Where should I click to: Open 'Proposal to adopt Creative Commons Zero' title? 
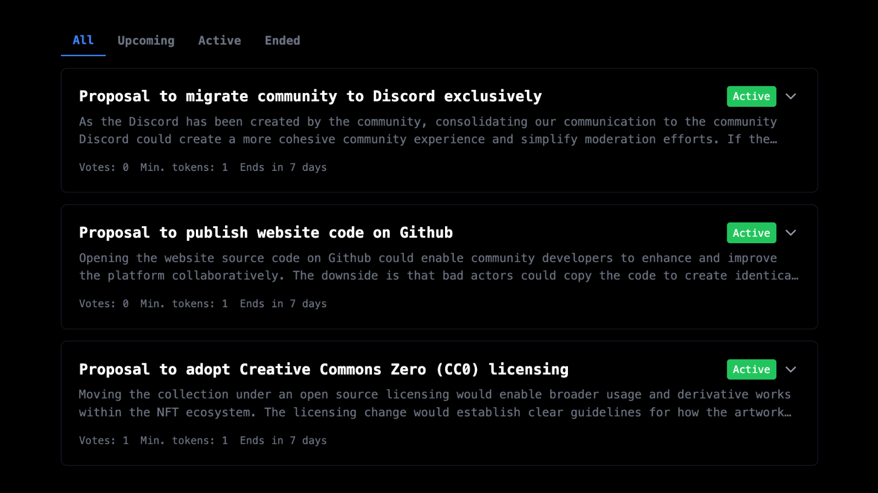324,370
